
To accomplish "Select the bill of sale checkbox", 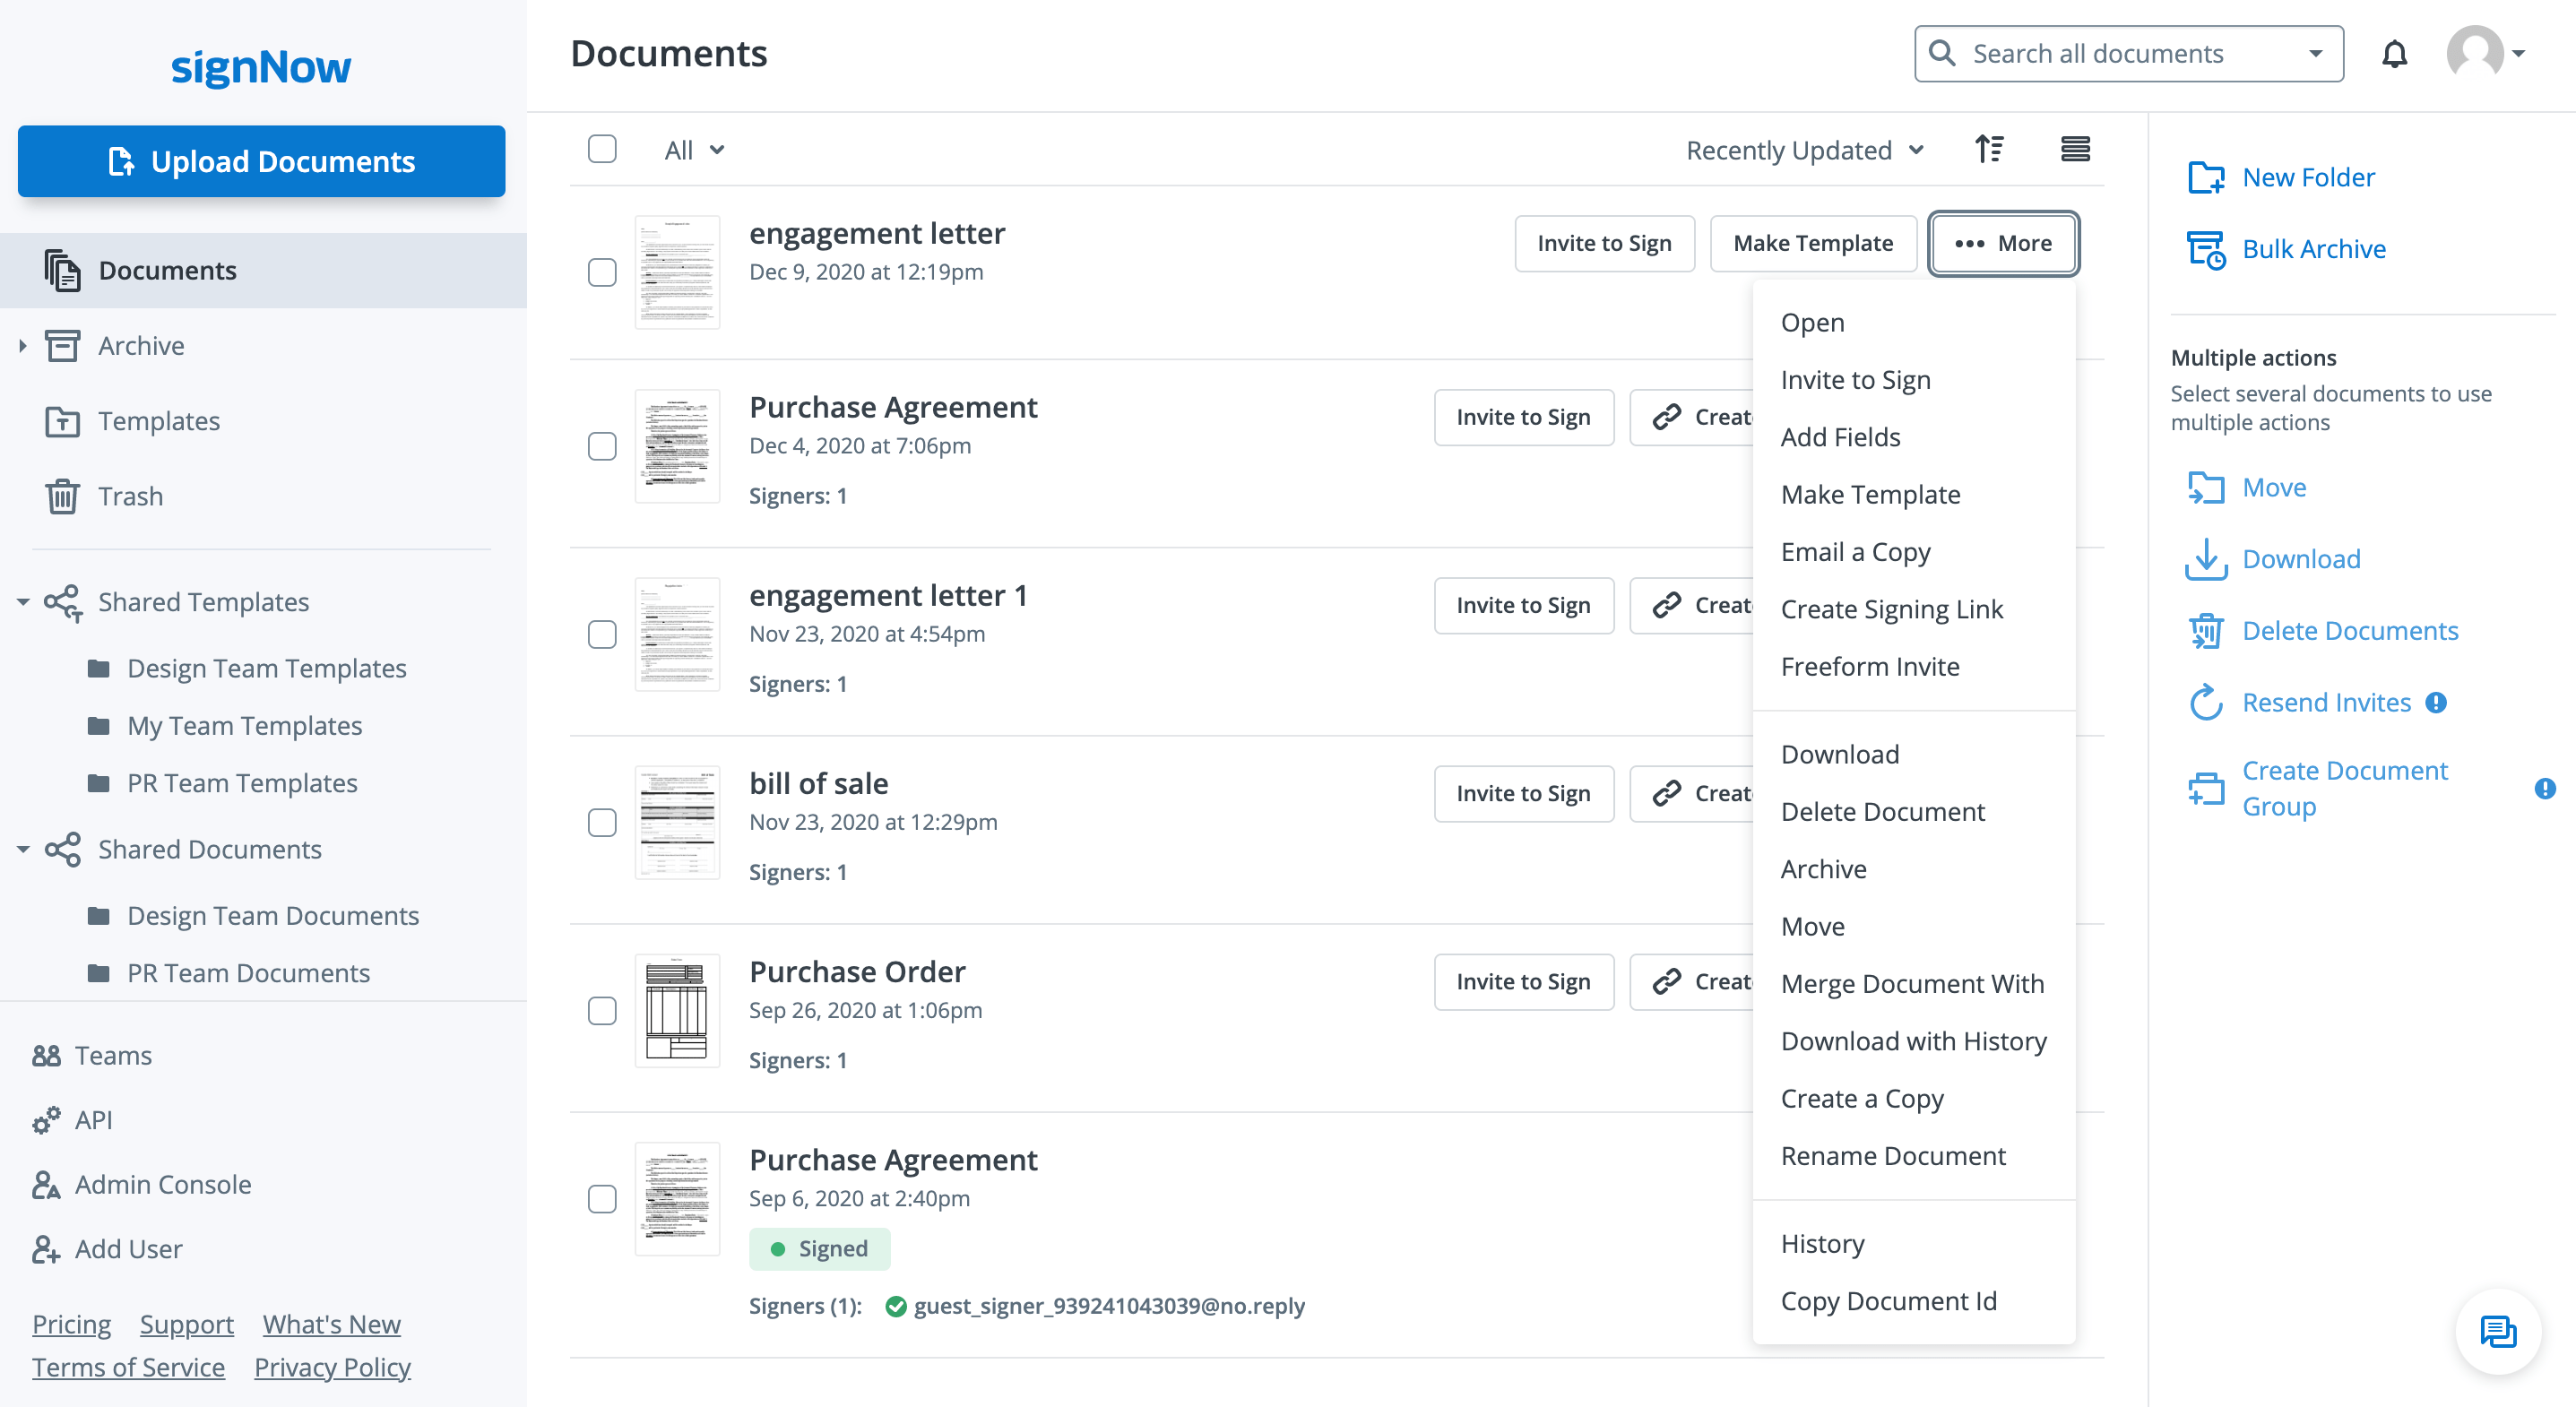I will (x=602, y=822).
